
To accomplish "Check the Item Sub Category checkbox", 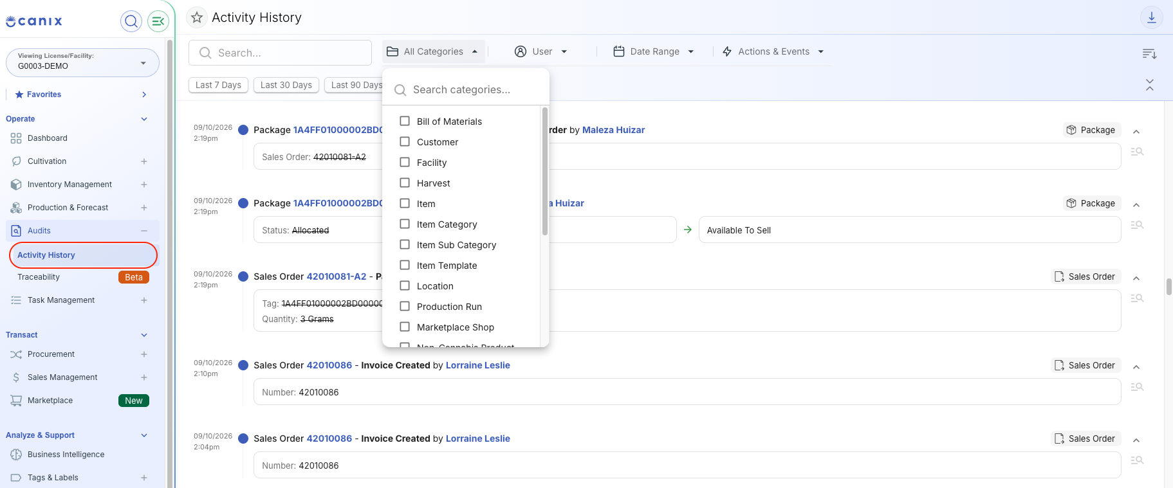I will [x=405, y=244].
